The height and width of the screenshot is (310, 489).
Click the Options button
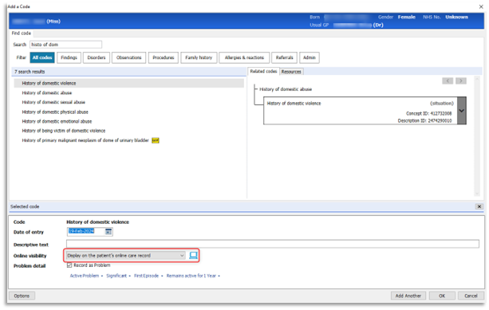(22, 296)
